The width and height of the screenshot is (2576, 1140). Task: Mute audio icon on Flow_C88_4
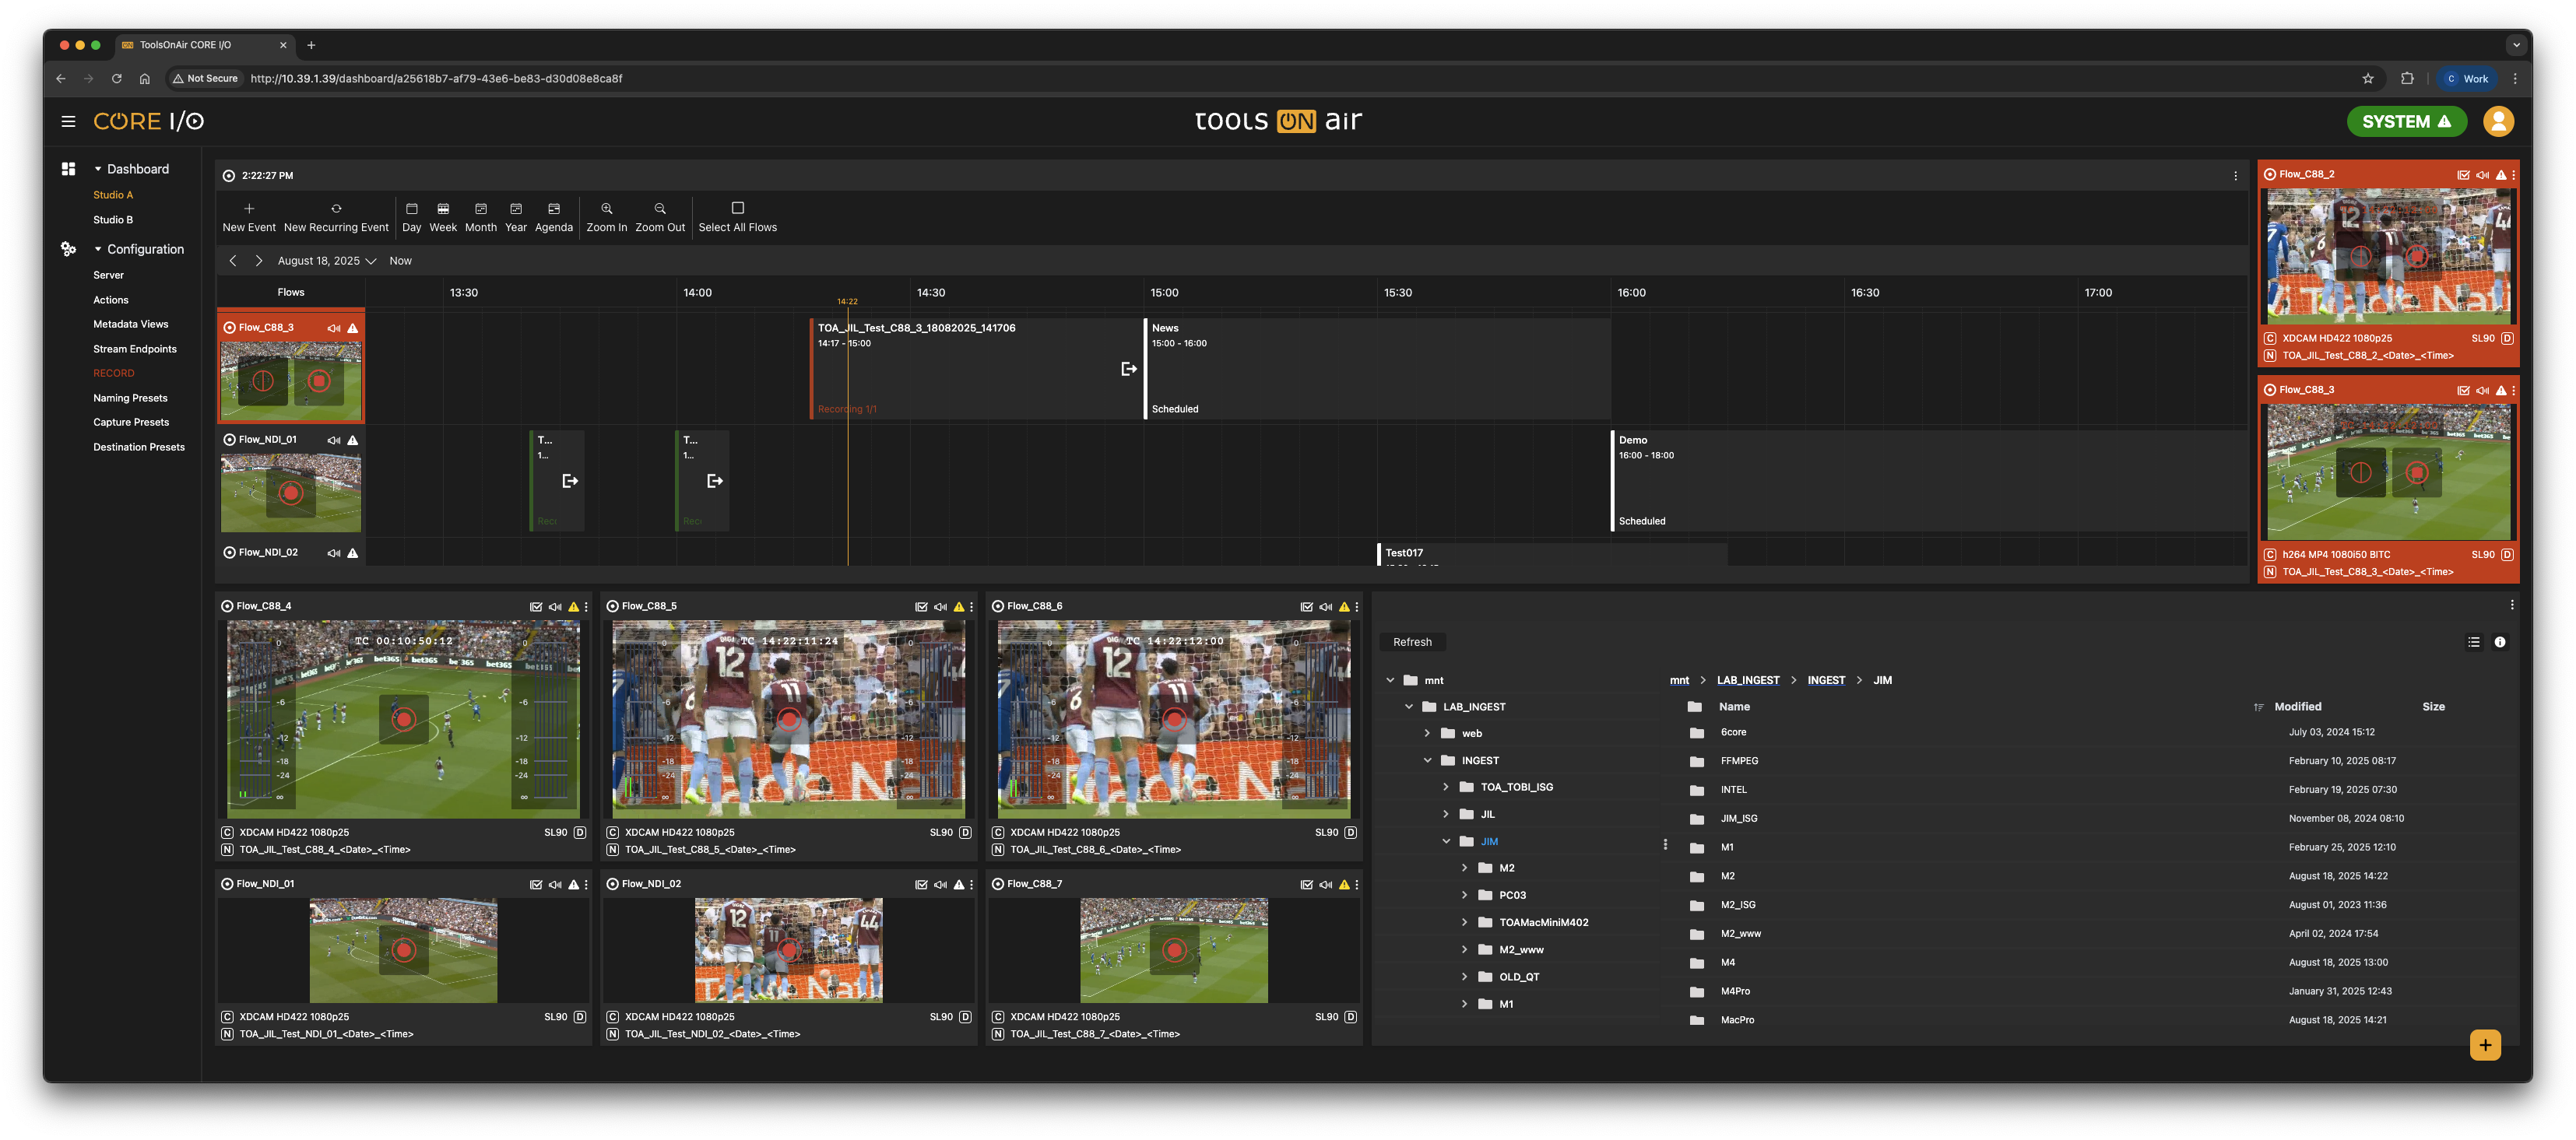tap(554, 607)
